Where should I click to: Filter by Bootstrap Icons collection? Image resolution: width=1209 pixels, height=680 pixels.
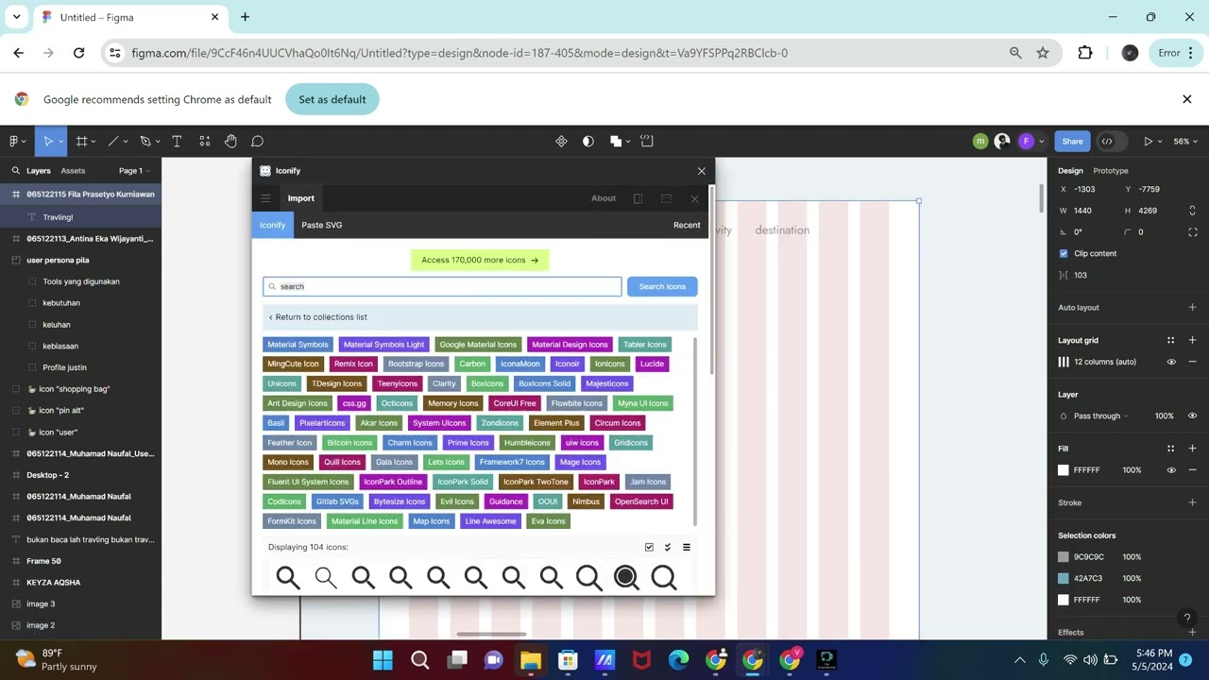pos(416,364)
